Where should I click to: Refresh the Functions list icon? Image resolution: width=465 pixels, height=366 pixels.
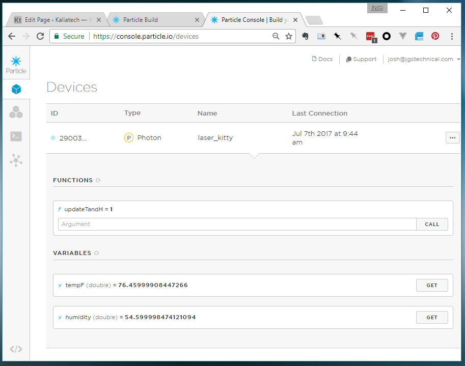pyautogui.click(x=98, y=180)
